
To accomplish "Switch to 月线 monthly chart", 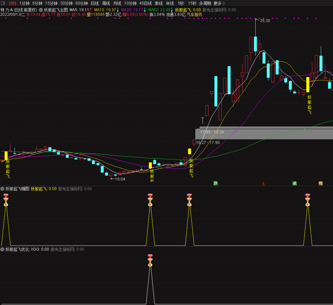I will (117, 3).
